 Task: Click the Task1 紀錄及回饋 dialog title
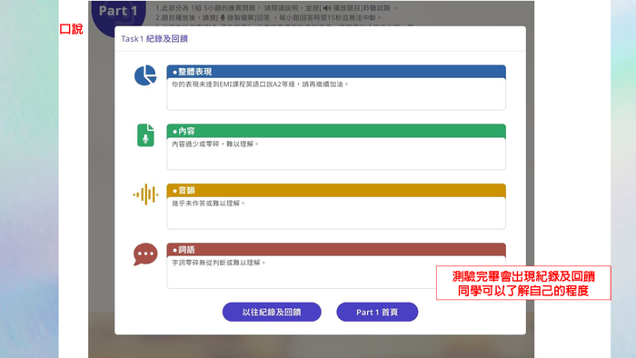click(154, 39)
